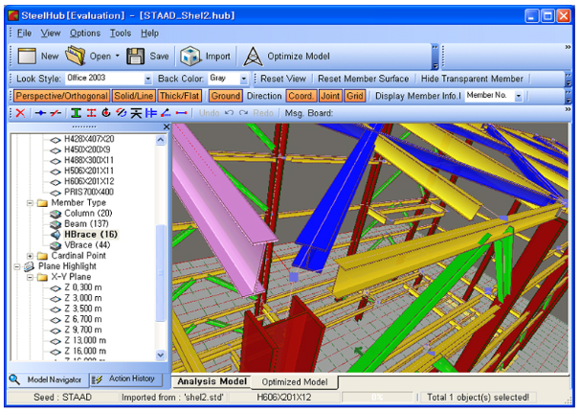The image size is (580, 412).
Task: Open the Options menu
Action: point(84,33)
